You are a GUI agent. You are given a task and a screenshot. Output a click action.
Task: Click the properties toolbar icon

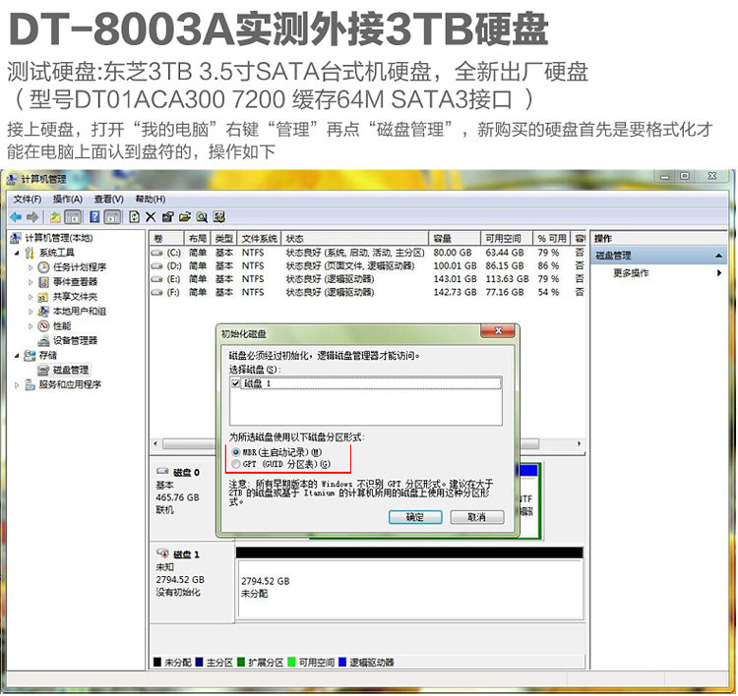click(167, 217)
